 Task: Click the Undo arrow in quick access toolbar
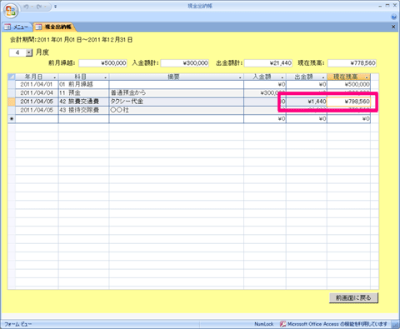pos(26,7)
